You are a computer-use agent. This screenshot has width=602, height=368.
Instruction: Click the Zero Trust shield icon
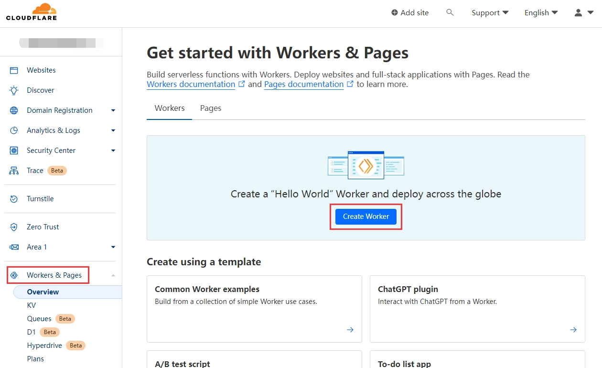tap(14, 227)
